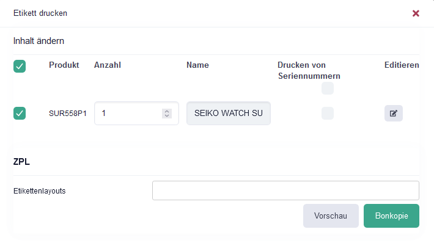Click the Editieren column header
Image resolution: width=434 pixels, height=243 pixels.
click(x=402, y=65)
